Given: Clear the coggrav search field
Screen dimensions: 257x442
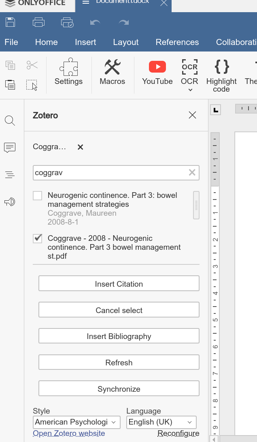Looking at the screenshot, I should [x=192, y=172].
